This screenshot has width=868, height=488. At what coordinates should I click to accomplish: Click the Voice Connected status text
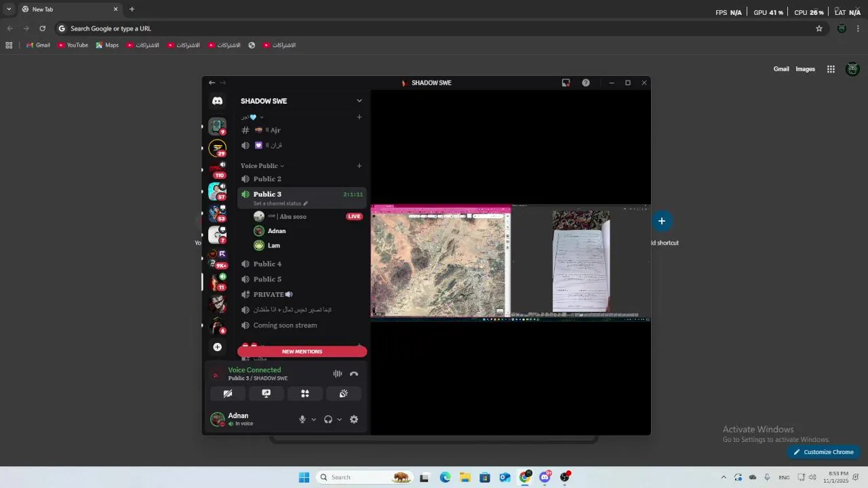pos(254,370)
